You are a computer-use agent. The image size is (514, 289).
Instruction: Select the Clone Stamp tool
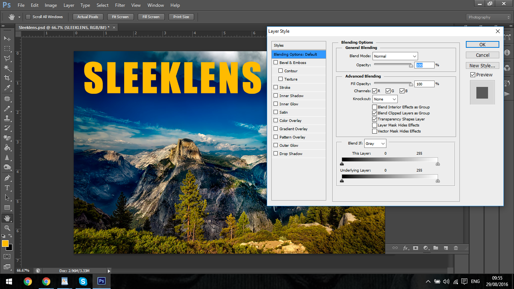click(x=7, y=118)
